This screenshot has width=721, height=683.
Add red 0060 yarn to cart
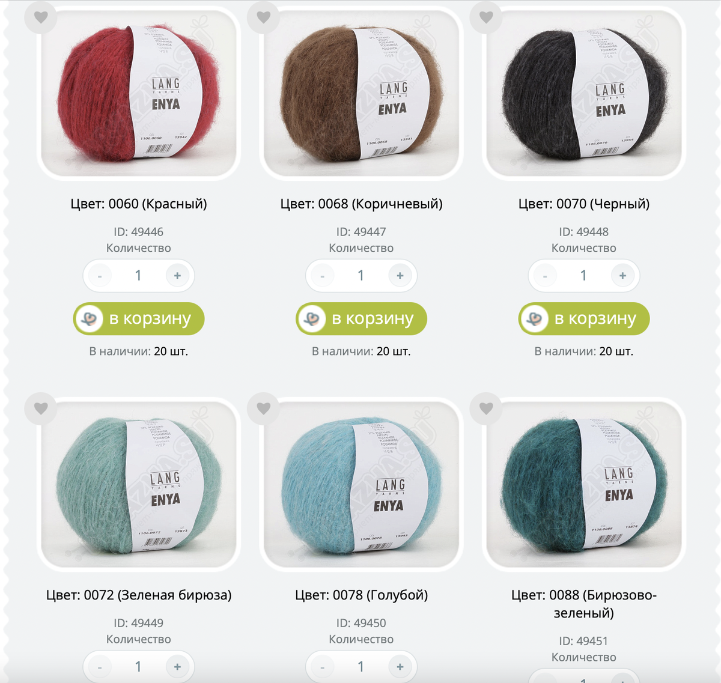click(139, 318)
